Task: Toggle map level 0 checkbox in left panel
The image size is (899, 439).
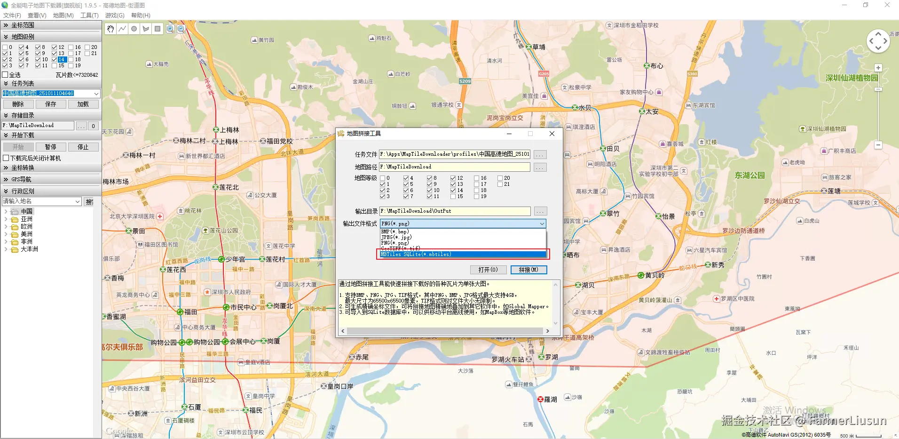Action: tap(5, 47)
